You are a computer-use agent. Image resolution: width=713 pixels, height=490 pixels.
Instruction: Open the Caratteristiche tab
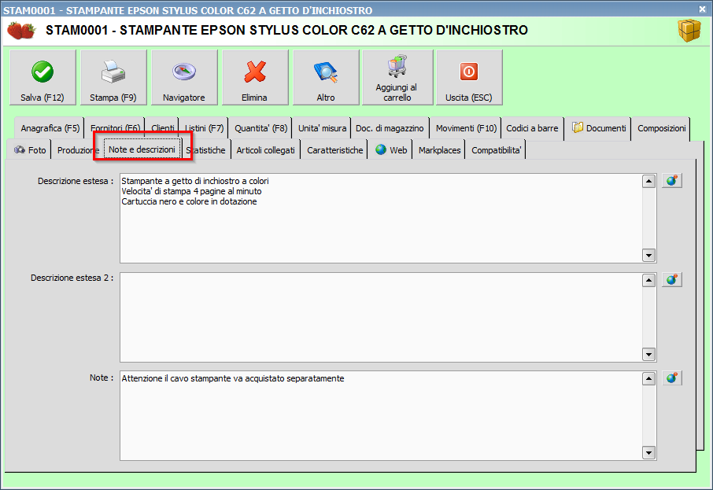(334, 150)
